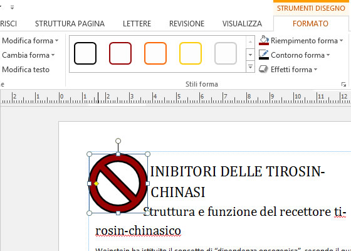Viewport: 351px width, 251px height.
Task: Click the STRUMENTI DISEGNO contextual label
Action: point(311,8)
